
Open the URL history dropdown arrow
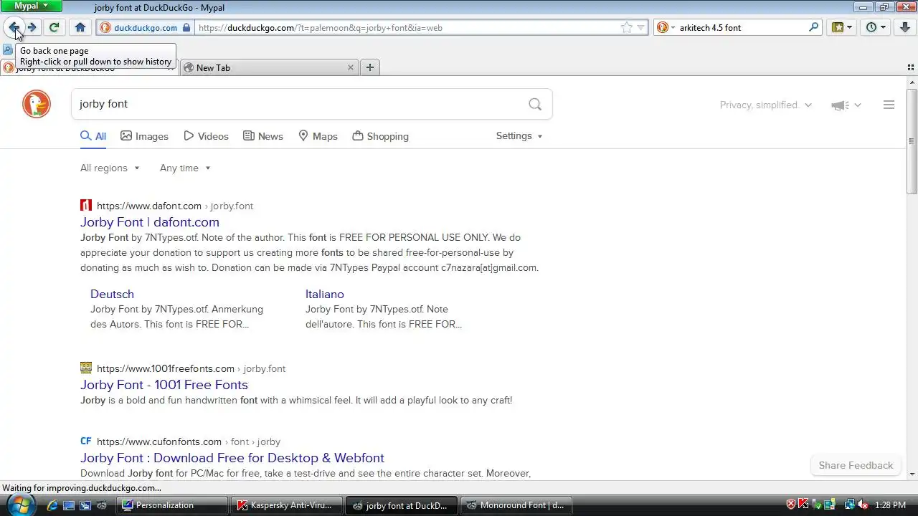[x=641, y=27]
